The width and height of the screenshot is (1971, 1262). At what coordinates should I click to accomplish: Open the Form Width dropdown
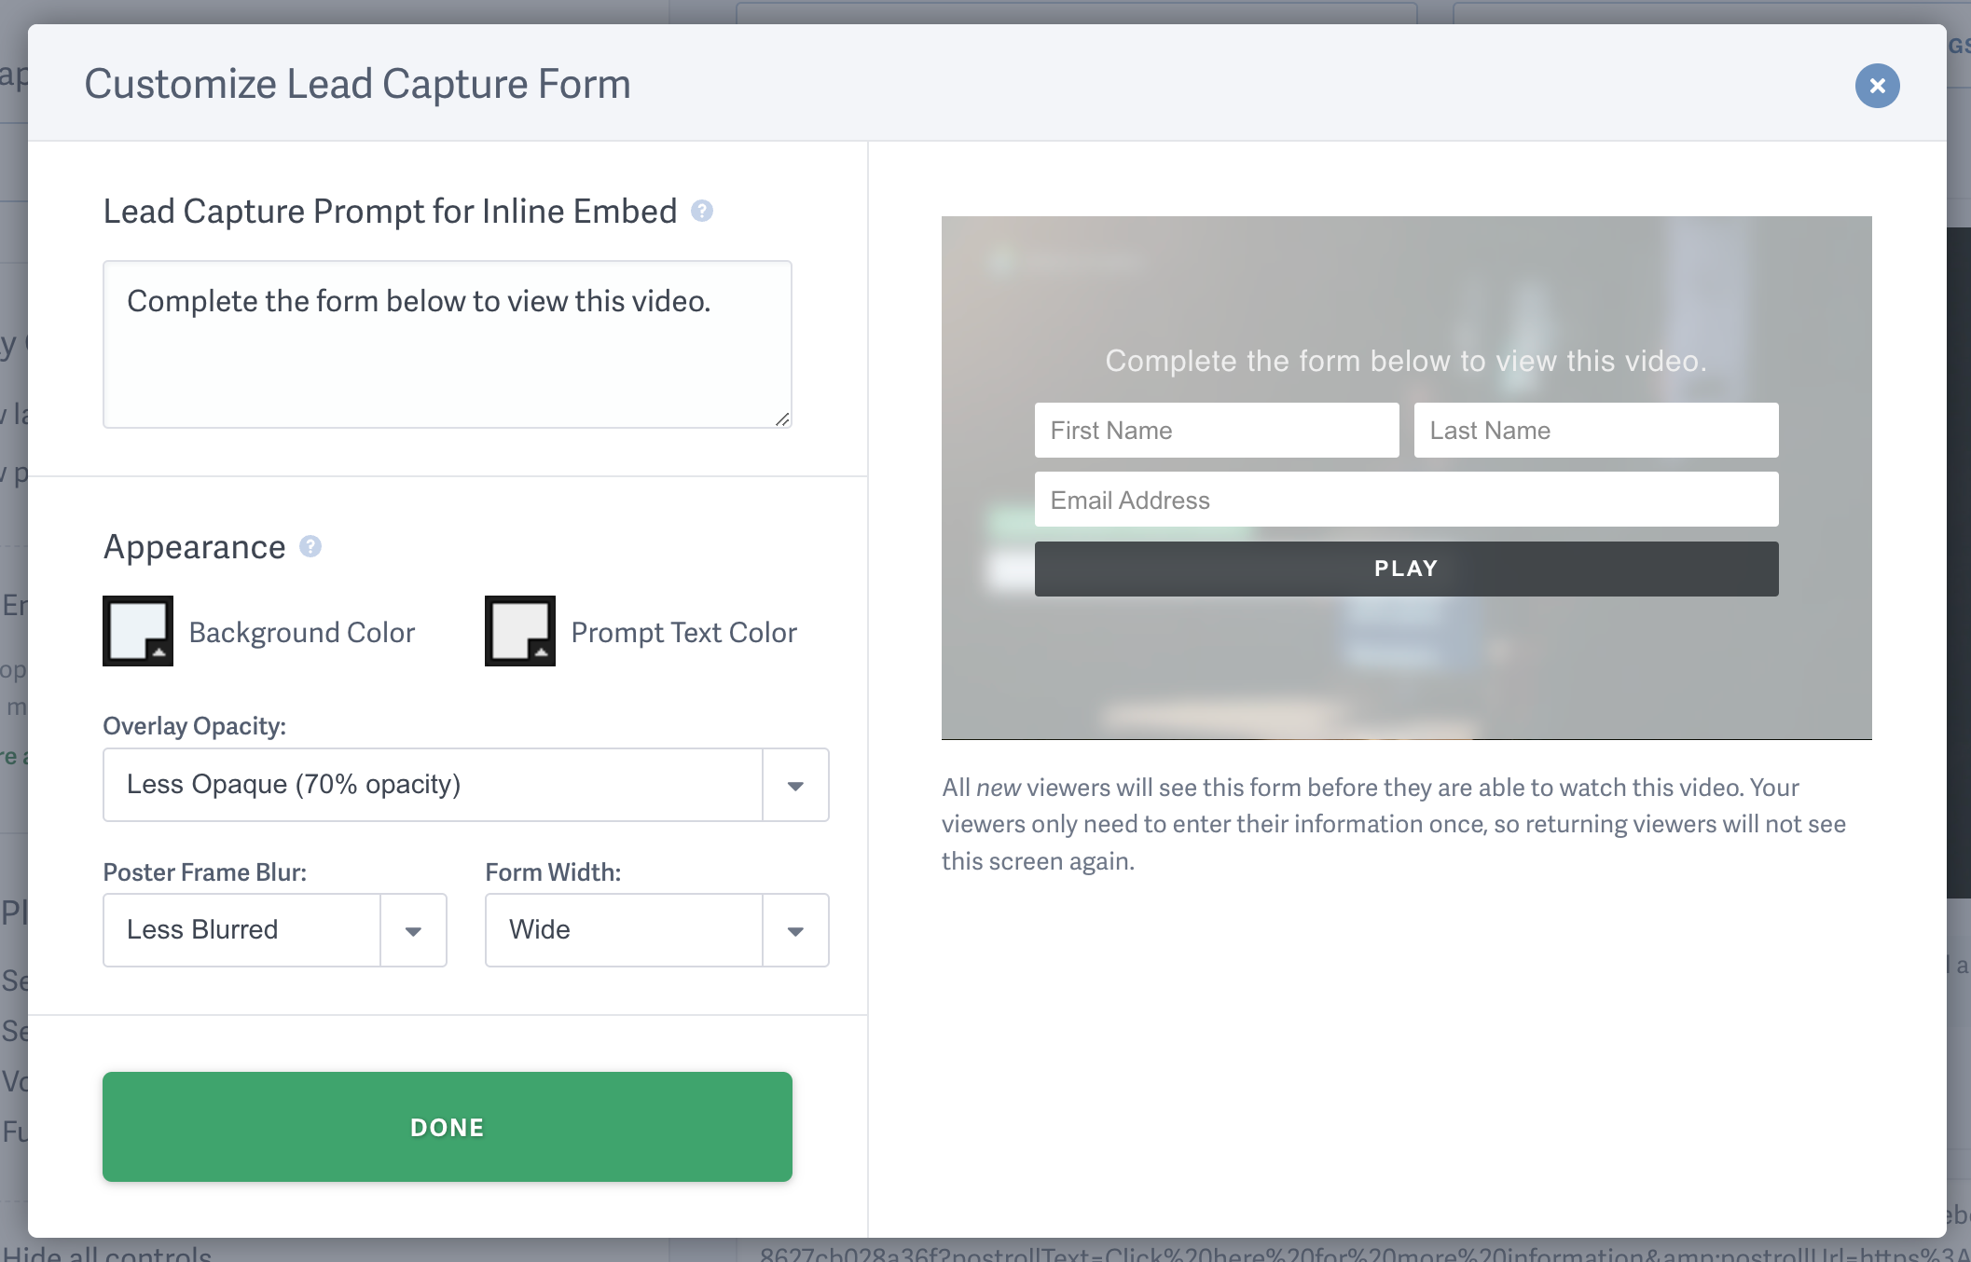pyautogui.click(x=625, y=929)
